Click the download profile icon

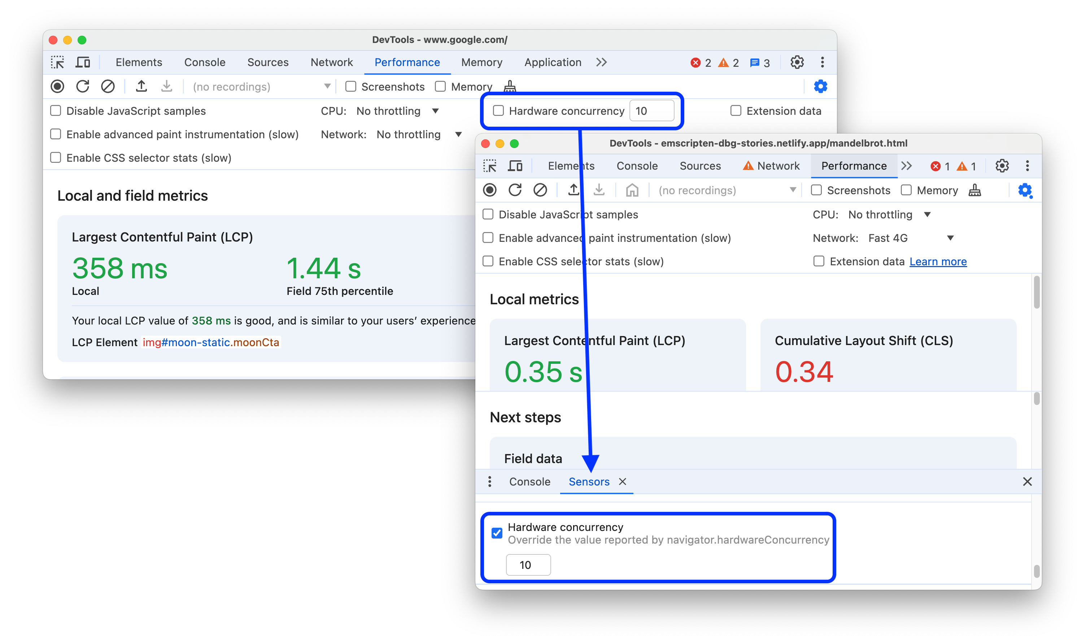click(166, 86)
